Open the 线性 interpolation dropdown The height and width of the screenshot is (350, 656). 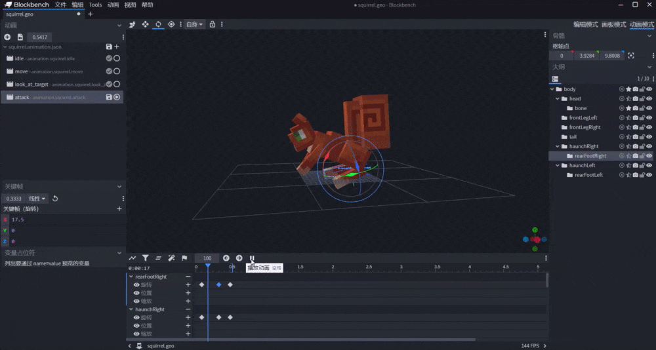(x=37, y=199)
